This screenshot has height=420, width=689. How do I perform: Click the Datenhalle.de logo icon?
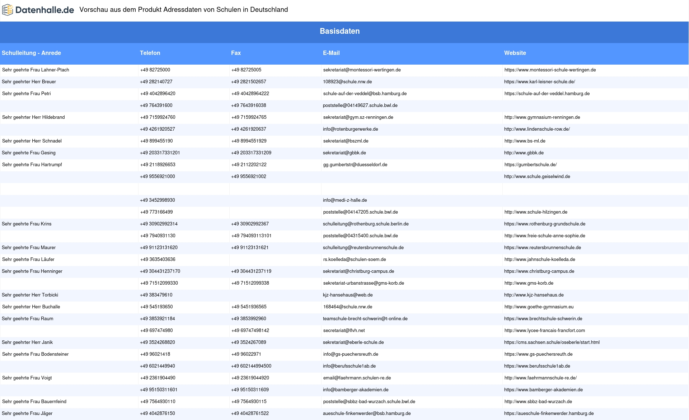point(8,10)
